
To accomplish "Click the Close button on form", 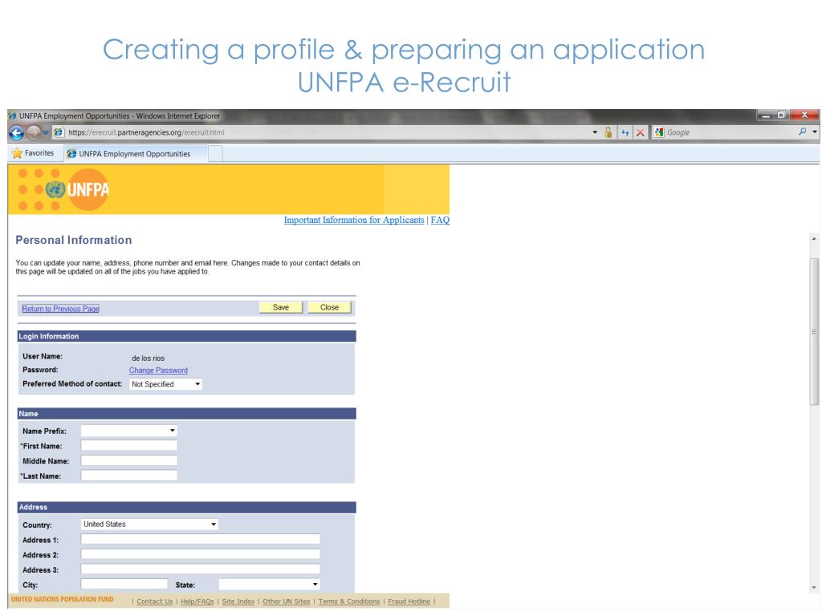I will pos(329,307).
